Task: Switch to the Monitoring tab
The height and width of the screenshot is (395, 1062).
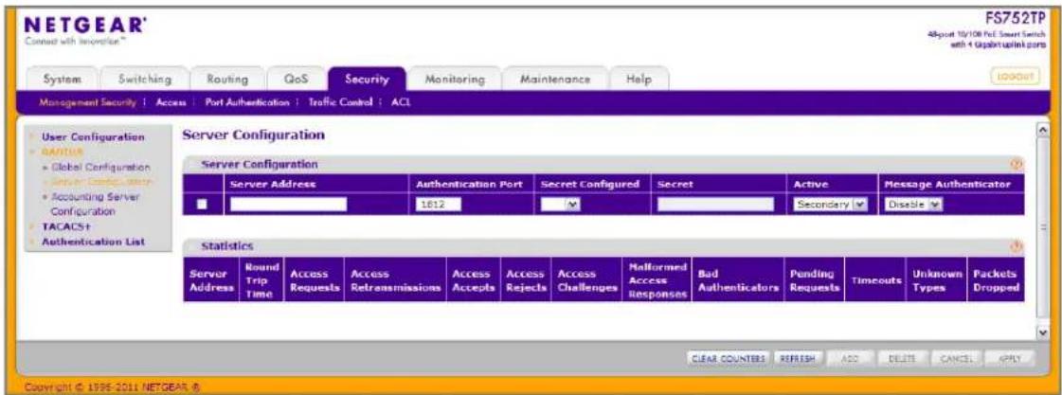Action: click(454, 80)
